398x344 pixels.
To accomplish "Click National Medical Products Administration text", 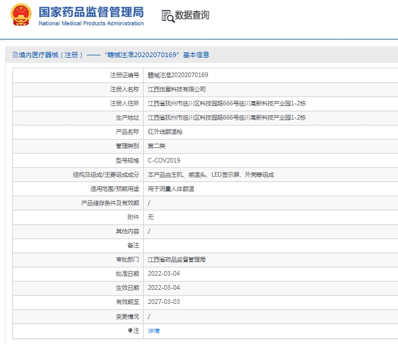I will click(x=91, y=24).
